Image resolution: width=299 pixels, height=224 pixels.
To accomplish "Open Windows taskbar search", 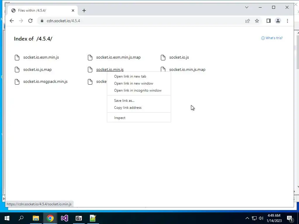I will [x=21, y=218].
